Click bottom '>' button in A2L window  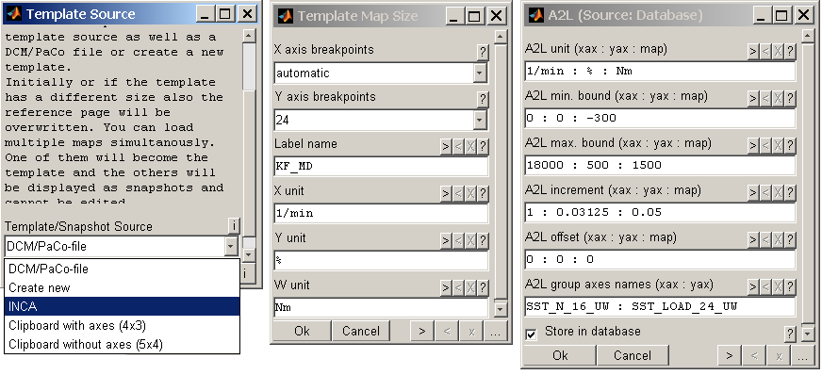730,355
